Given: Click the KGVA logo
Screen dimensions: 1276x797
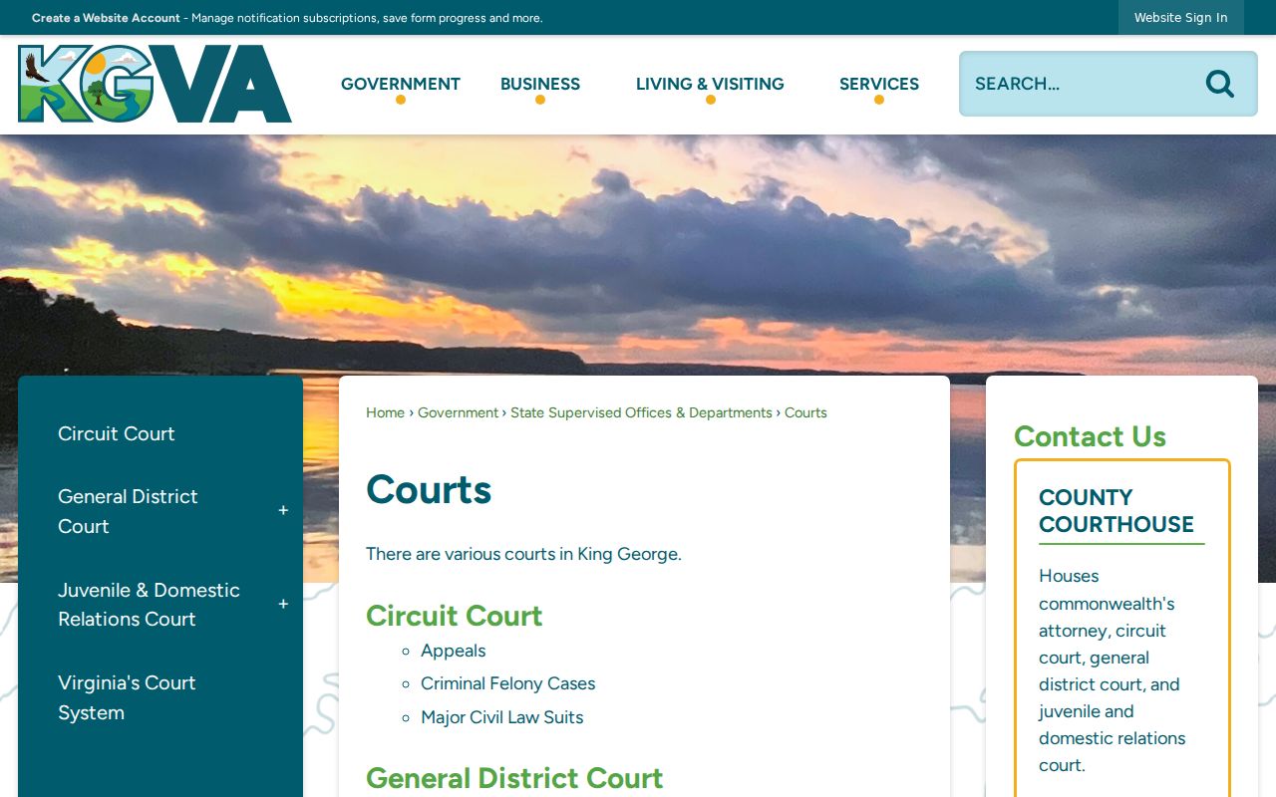Looking at the screenshot, I should pyautogui.click(x=155, y=84).
